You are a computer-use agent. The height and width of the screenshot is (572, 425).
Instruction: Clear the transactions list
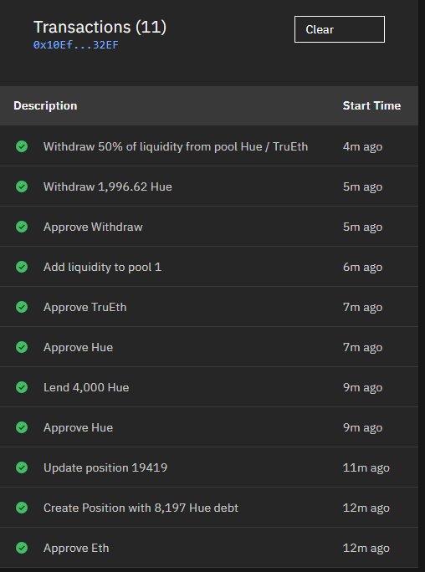[x=340, y=29]
